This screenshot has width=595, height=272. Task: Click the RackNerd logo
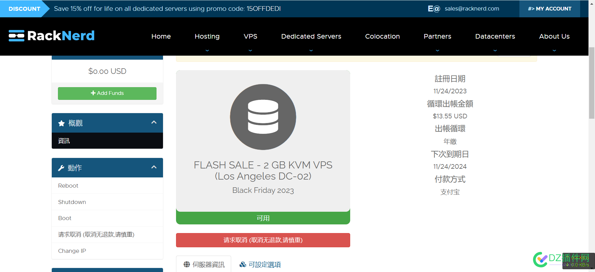[x=51, y=36]
